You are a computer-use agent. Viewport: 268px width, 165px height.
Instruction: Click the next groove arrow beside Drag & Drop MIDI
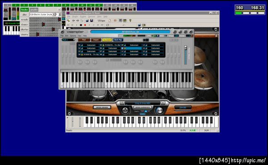[x=163, y=103]
